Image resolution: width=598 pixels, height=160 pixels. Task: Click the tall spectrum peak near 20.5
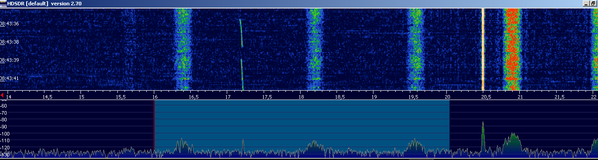coord(483,136)
